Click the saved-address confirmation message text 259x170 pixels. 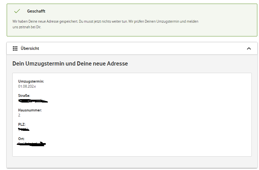pyautogui.click(x=105, y=21)
